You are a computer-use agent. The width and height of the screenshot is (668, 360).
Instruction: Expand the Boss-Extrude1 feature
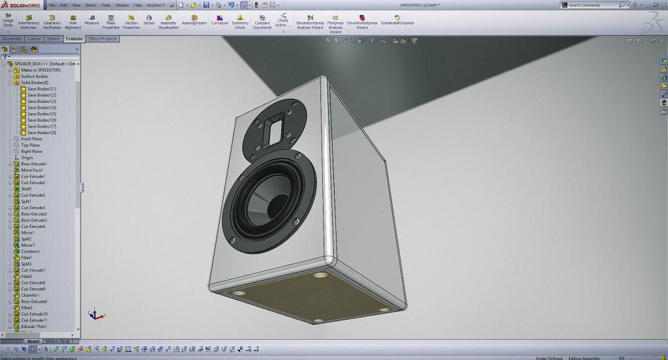pyautogui.click(x=10, y=163)
